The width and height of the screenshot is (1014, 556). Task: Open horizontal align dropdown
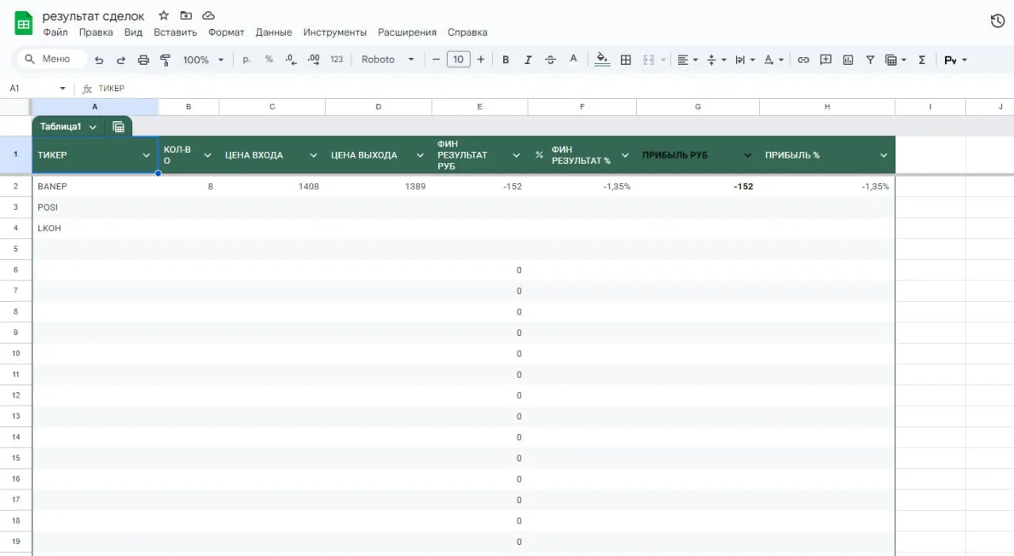tap(688, 59)
